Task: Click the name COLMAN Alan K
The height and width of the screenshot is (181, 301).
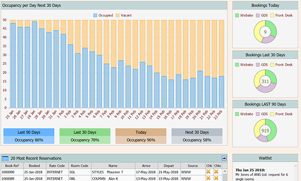Action: 105,179
